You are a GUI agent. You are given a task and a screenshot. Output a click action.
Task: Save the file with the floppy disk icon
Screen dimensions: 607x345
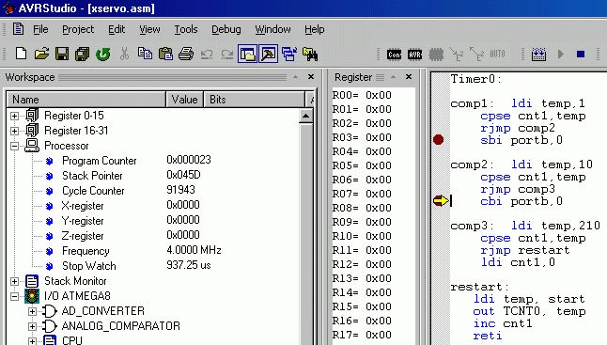pos(62,54)
